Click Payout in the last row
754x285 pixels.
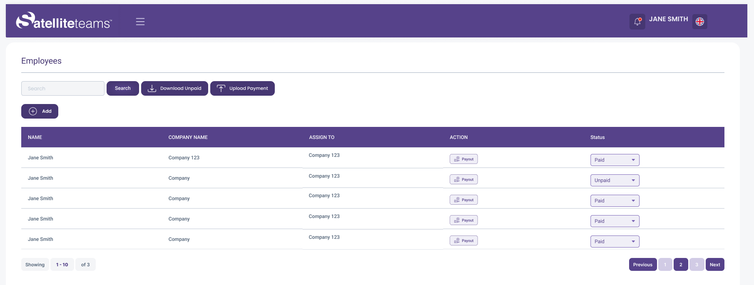pyautogui.click(x=463, y=240)
